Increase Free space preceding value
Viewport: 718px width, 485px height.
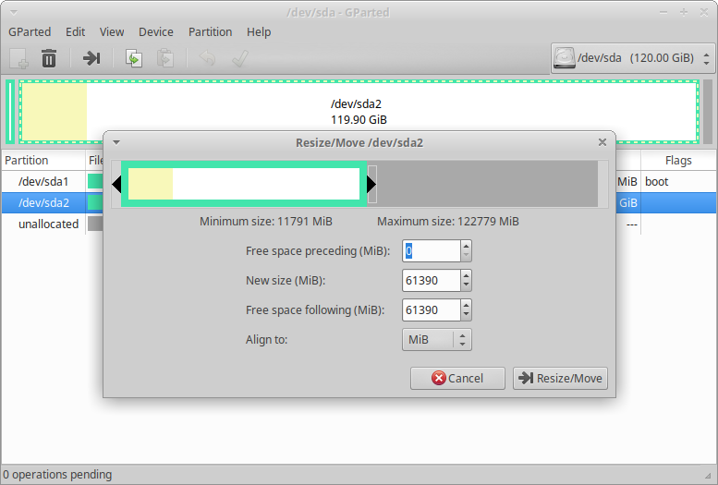point(466,246)
